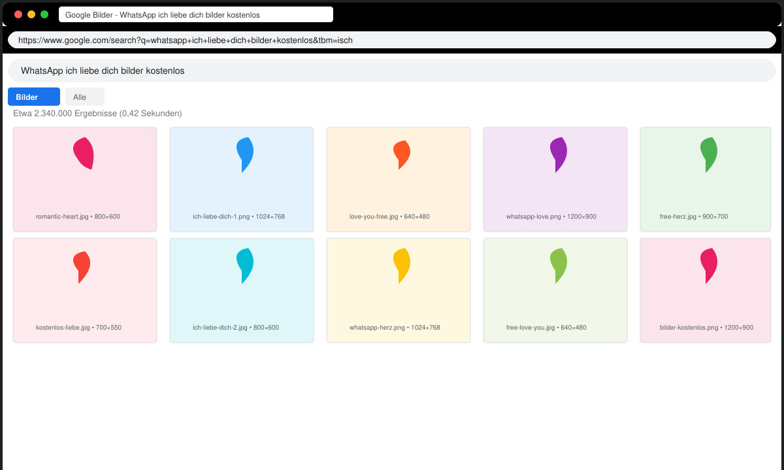Switch to the Alle tab
This screenshot has width=784, height=470.
click(85, 97)
